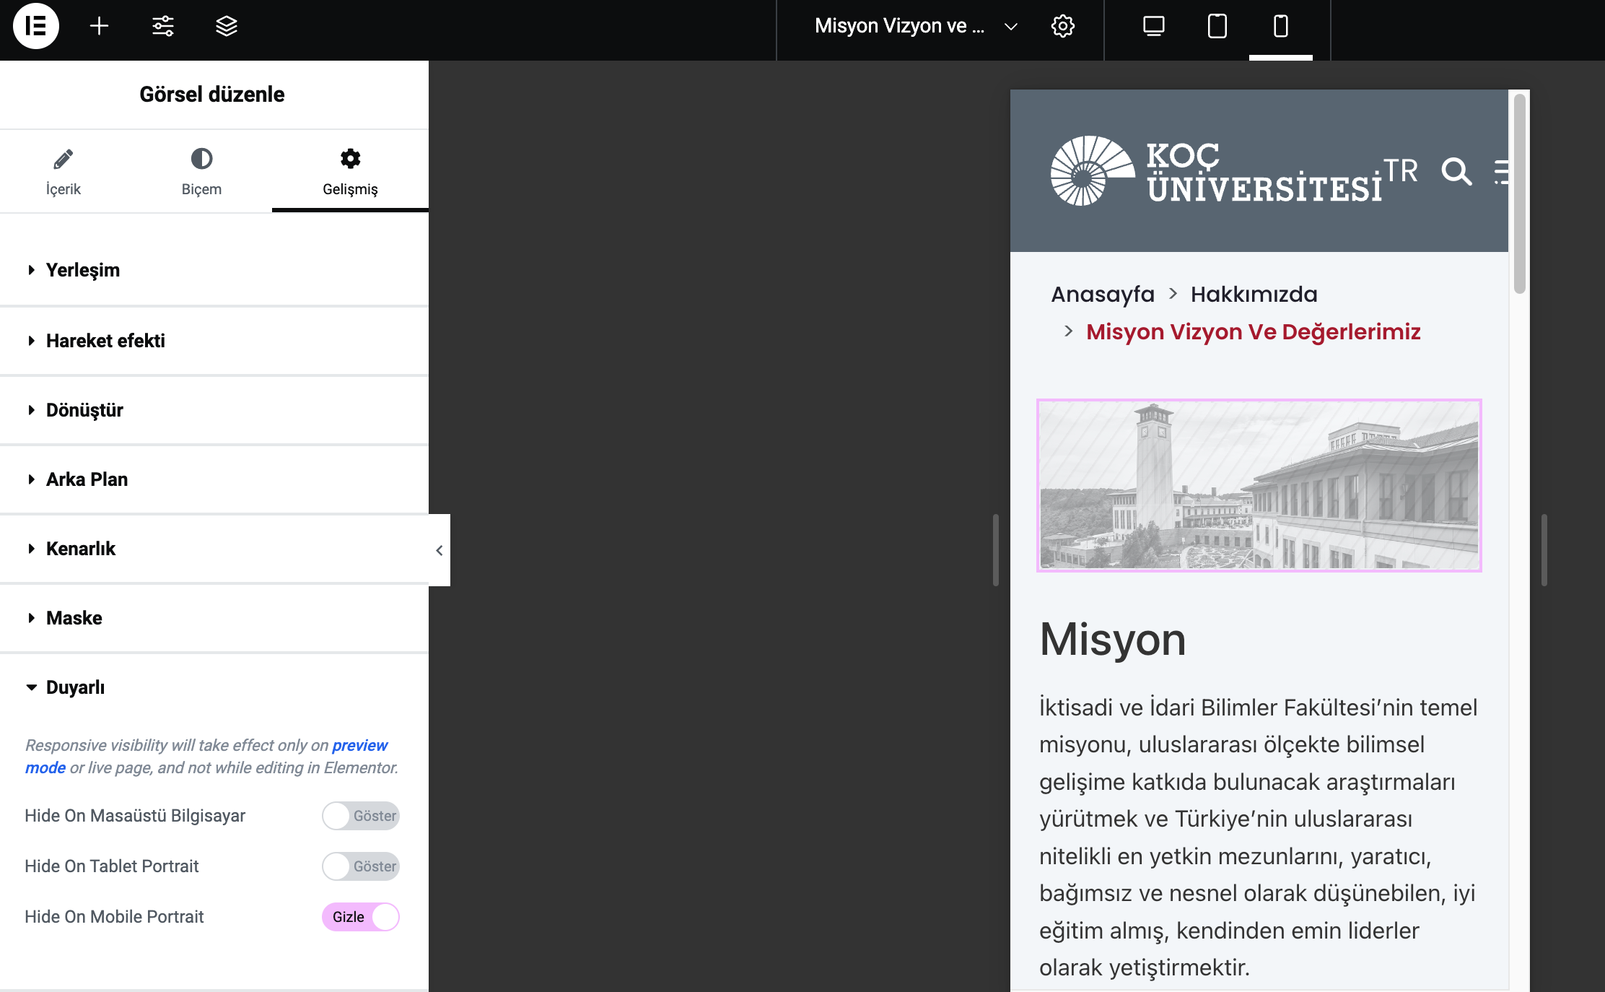Open site settings sliders icon

[162, 26]
